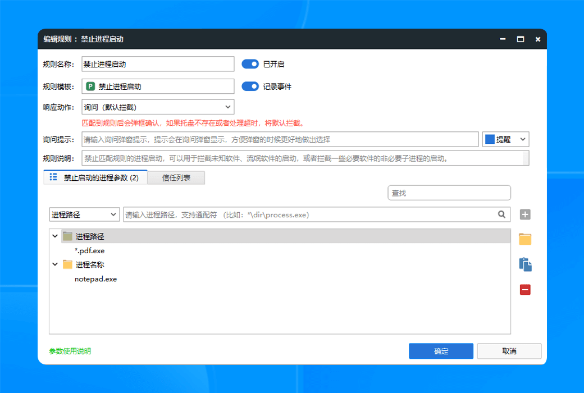This screenshot has width=584, height=393.
Task: Click the gray plus add-parameter icon
Action: 525,214
